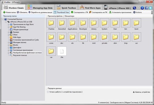The width and height of the screenshot is (154, 105).
Task: Click the .Trashes folder icon
Action: tap(51, 23)
